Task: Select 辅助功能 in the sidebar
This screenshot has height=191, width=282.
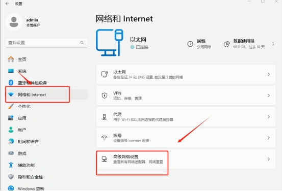Action: click(x=46, y=165)
